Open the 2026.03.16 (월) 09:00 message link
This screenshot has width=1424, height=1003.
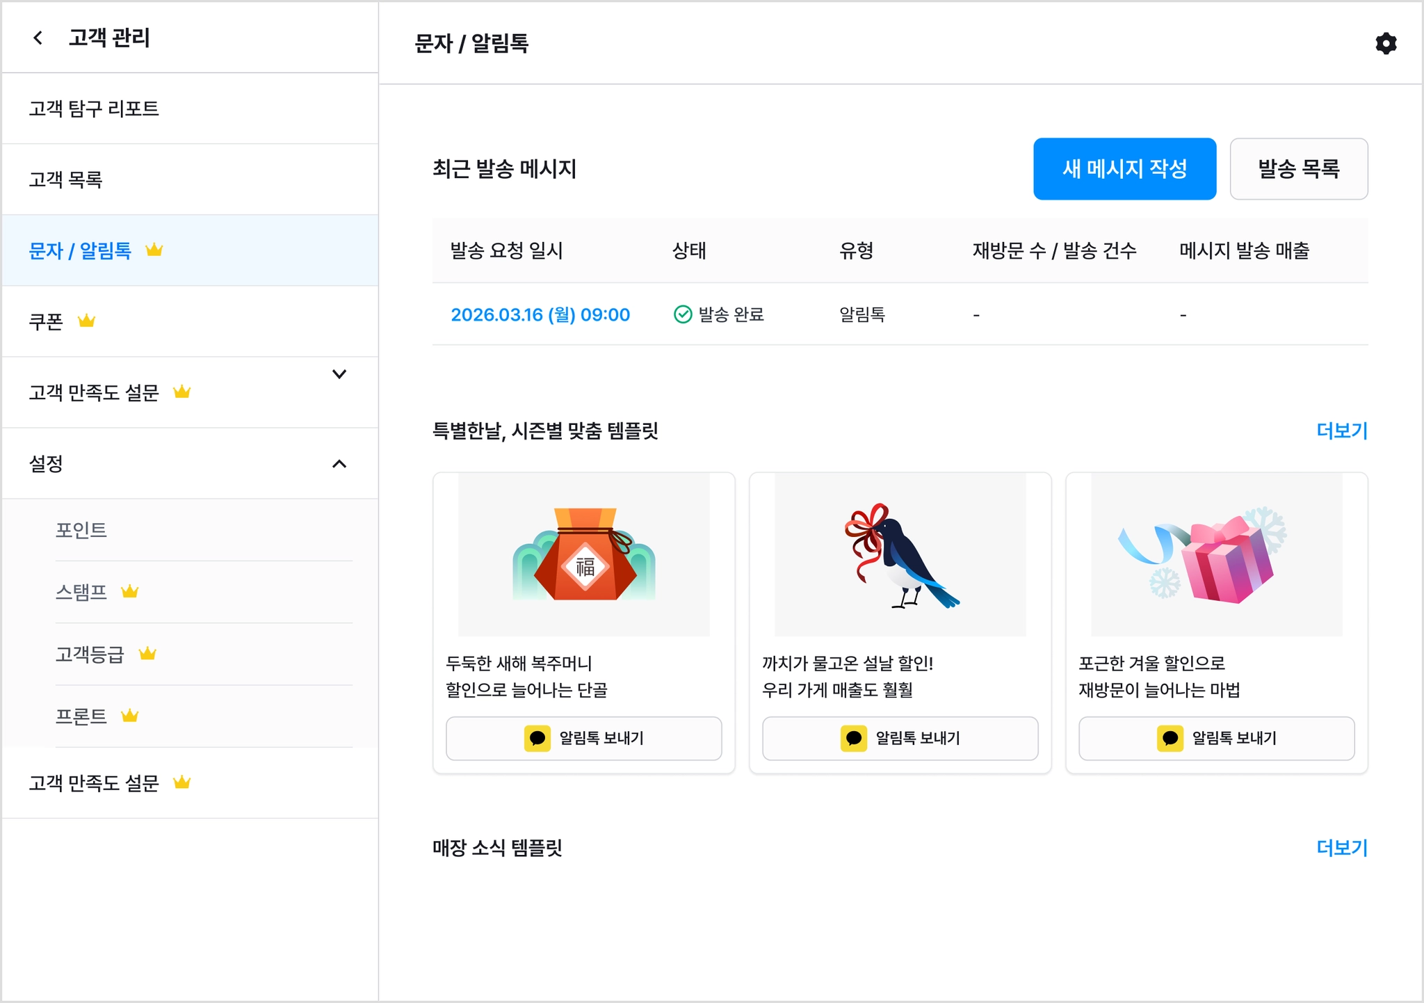click(540, 314)
